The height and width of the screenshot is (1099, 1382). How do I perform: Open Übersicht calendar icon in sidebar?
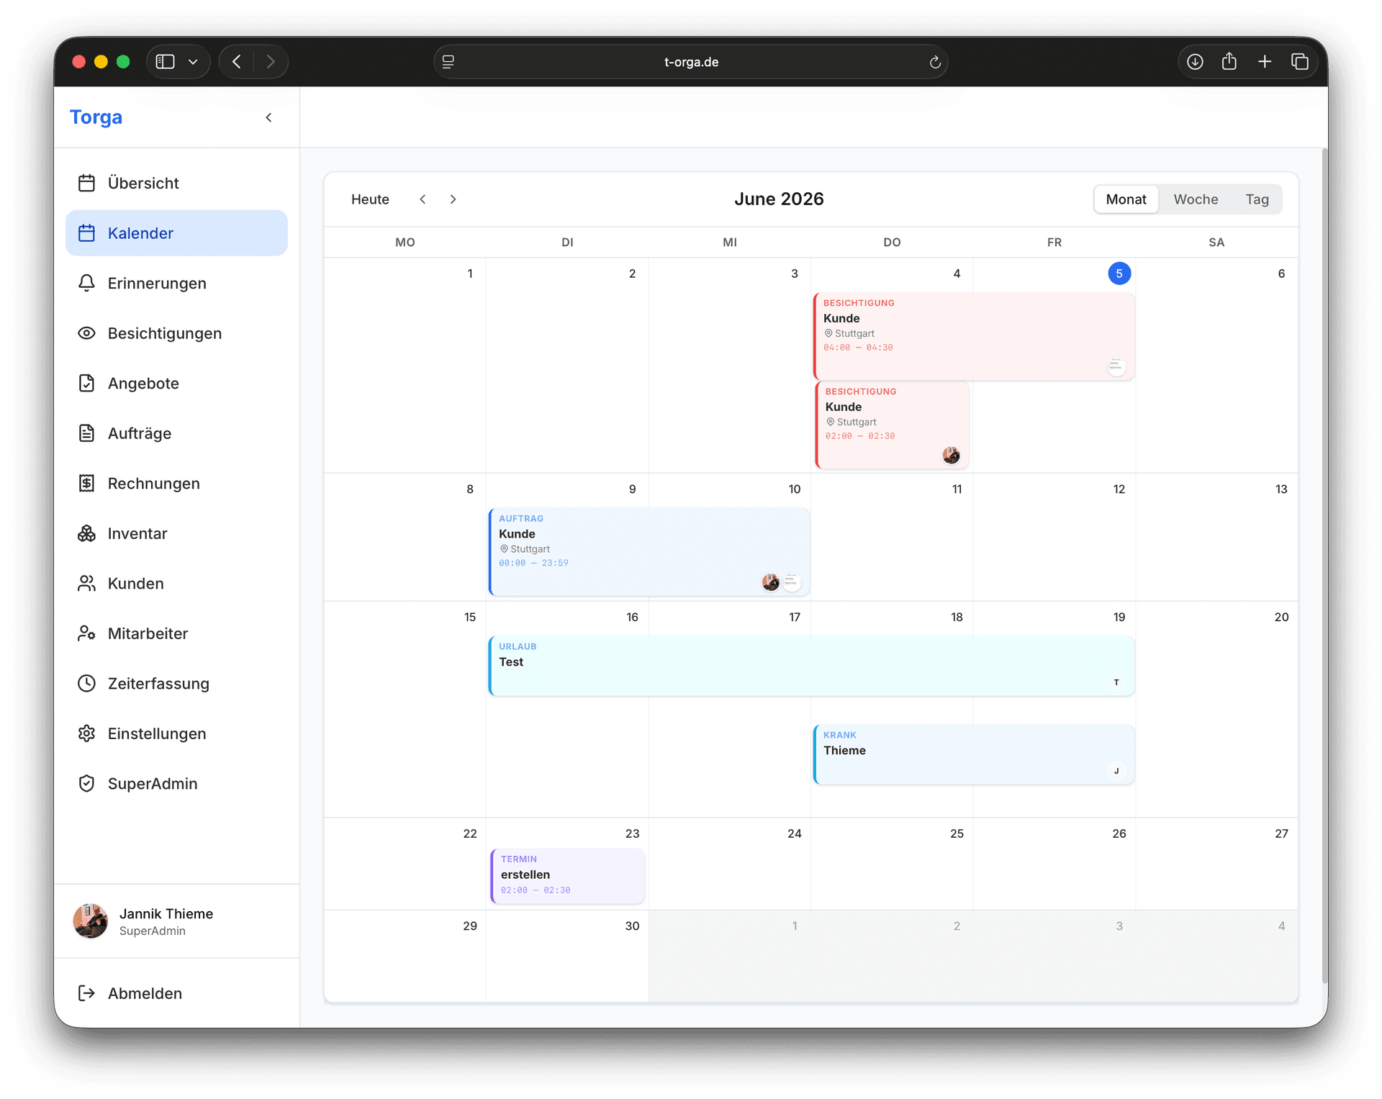pos(86,183)
